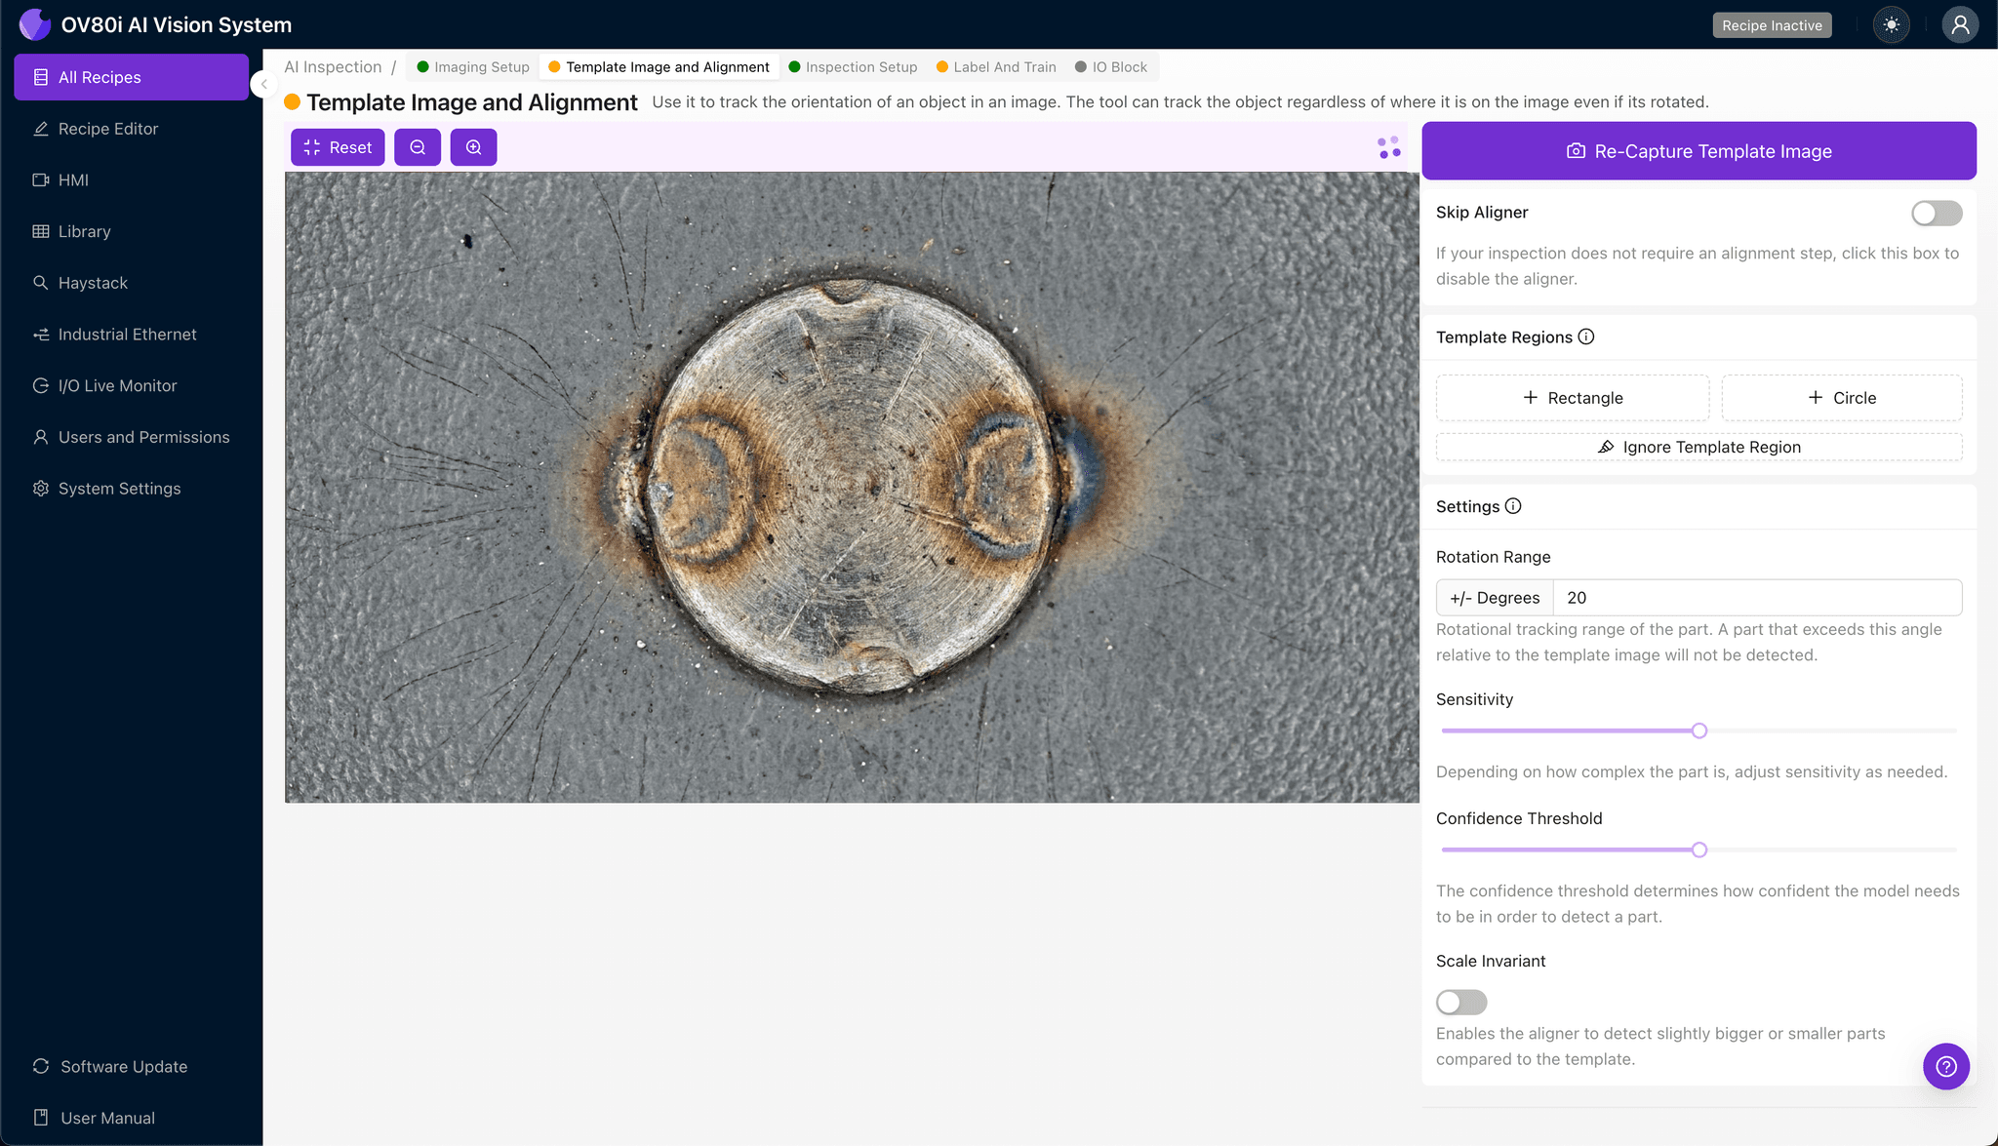Image resolution: width=1998 pixels, height=1146 pixels.
Task: Open System Settings from the sidebar
Action: click(x=131, y=489)
